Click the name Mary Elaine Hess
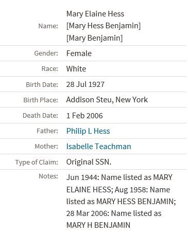This screenshot has width=188, height=235. 95,14
